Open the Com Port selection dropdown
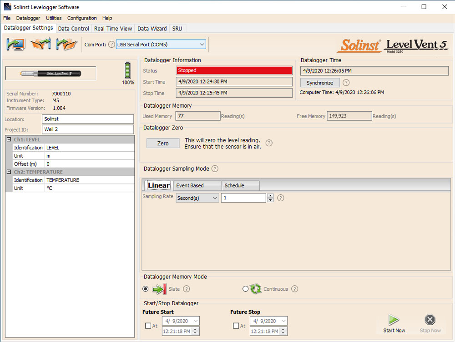The image size is (455, 342). [x=202, y=45]
